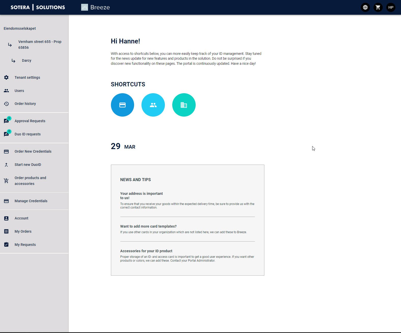Screen dimensions: 401x333
Task: Click the Order history clock icon
Action: click(x=6, y=104)
